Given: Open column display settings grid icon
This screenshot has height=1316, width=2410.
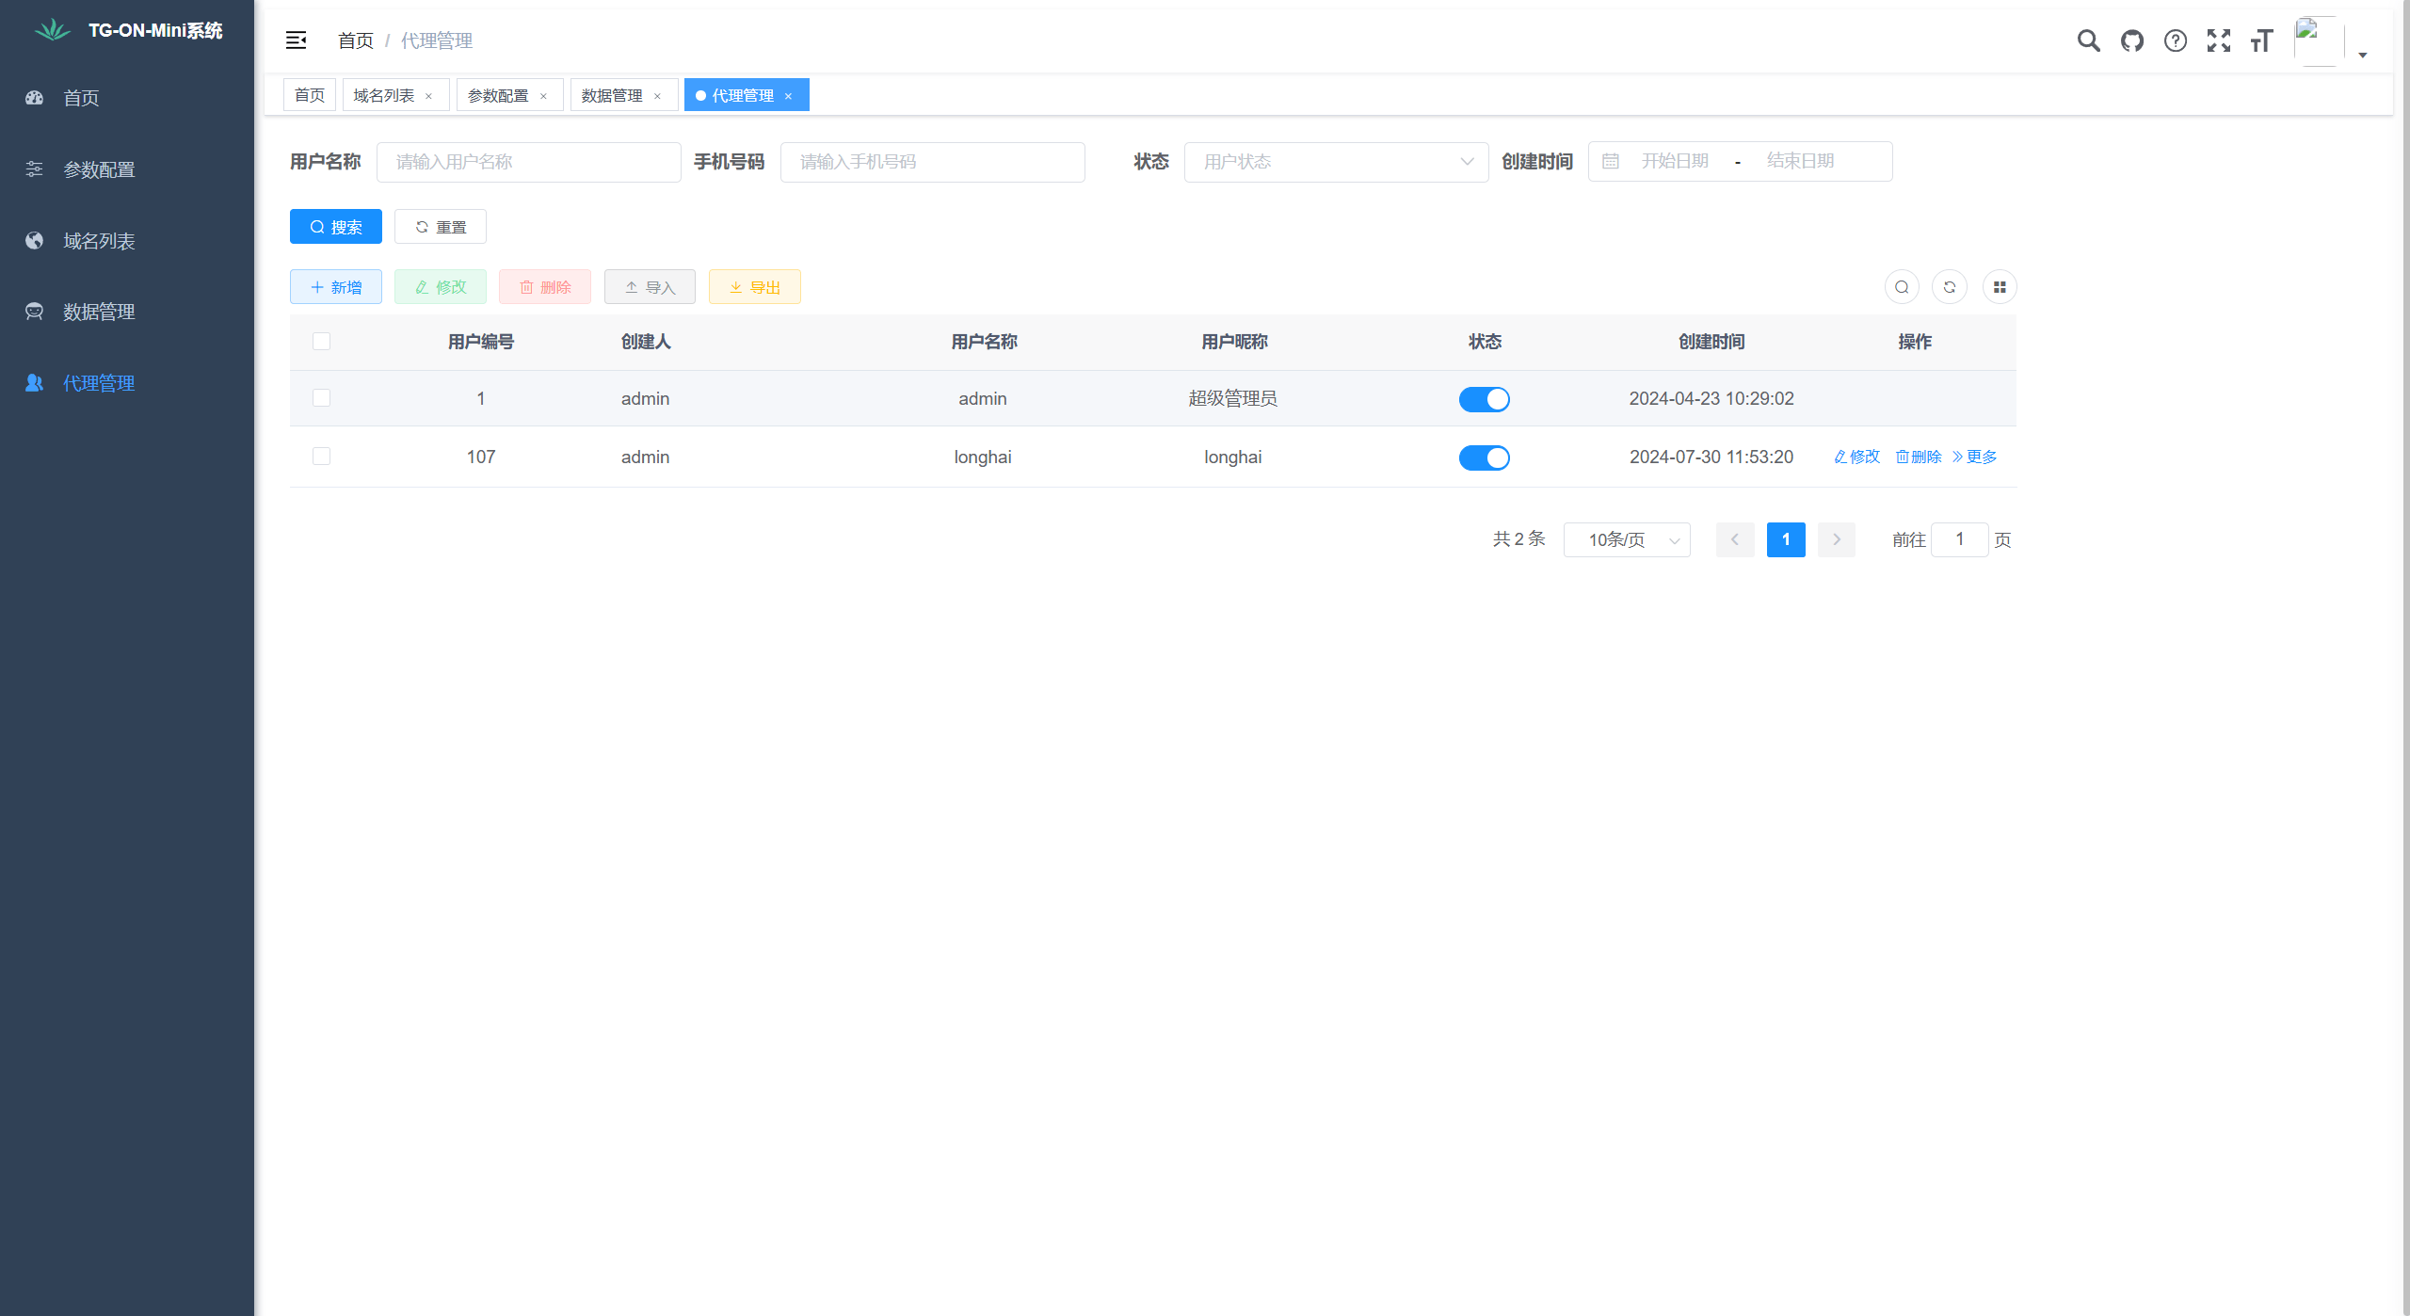Looking at the screenshot, I should tap(2000, 287).
